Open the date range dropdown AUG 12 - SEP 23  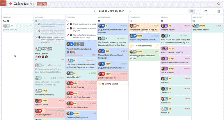(113, 11)
